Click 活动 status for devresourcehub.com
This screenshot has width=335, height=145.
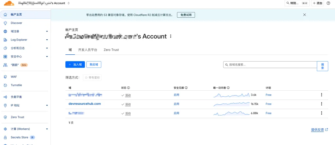[x=128, y=104]
